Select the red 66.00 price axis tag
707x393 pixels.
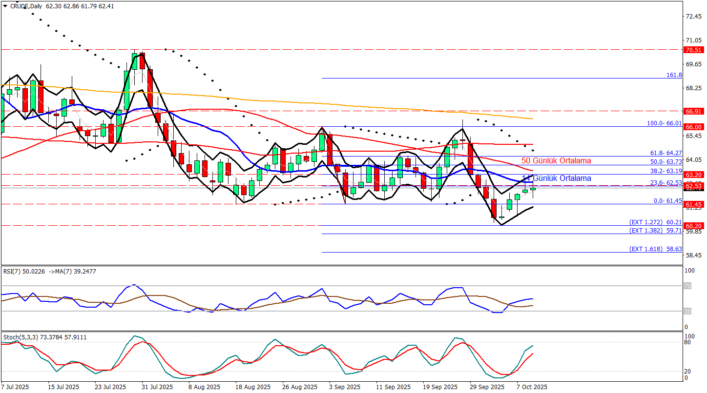(693, 127)
